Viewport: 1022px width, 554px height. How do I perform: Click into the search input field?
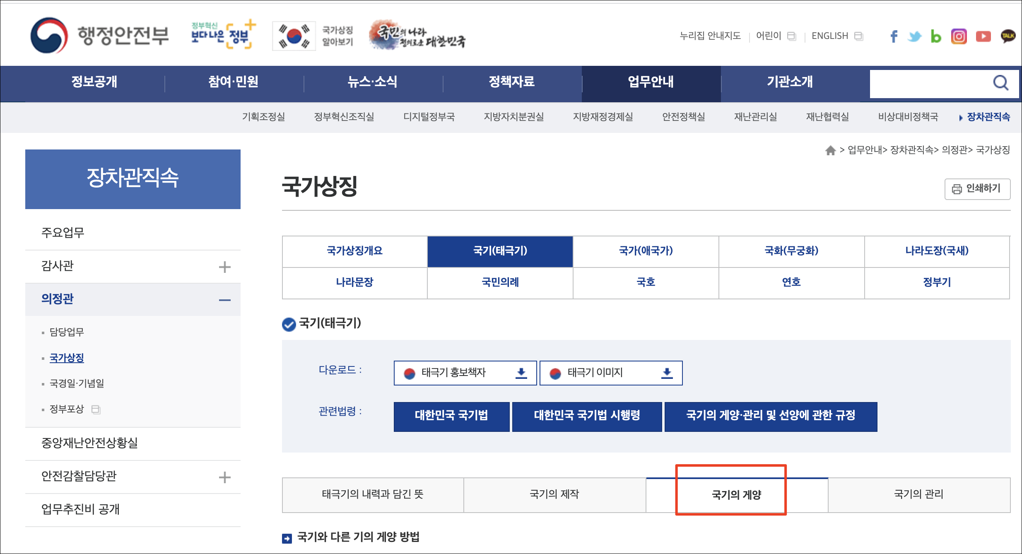[928, 83]
